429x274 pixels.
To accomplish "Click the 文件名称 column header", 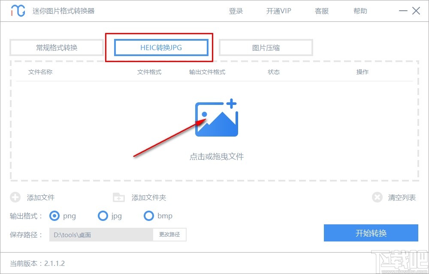I will [39, 72].
